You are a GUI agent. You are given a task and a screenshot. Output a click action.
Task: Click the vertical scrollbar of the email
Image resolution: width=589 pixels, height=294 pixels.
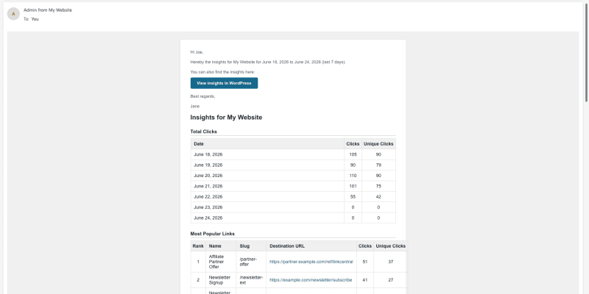click(x=586, y=52)
